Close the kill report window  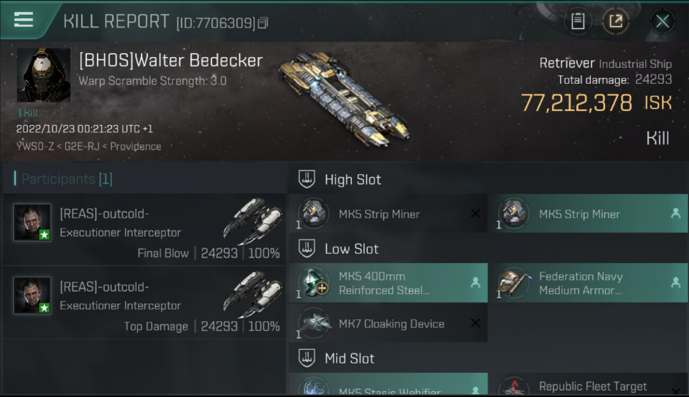662,22
